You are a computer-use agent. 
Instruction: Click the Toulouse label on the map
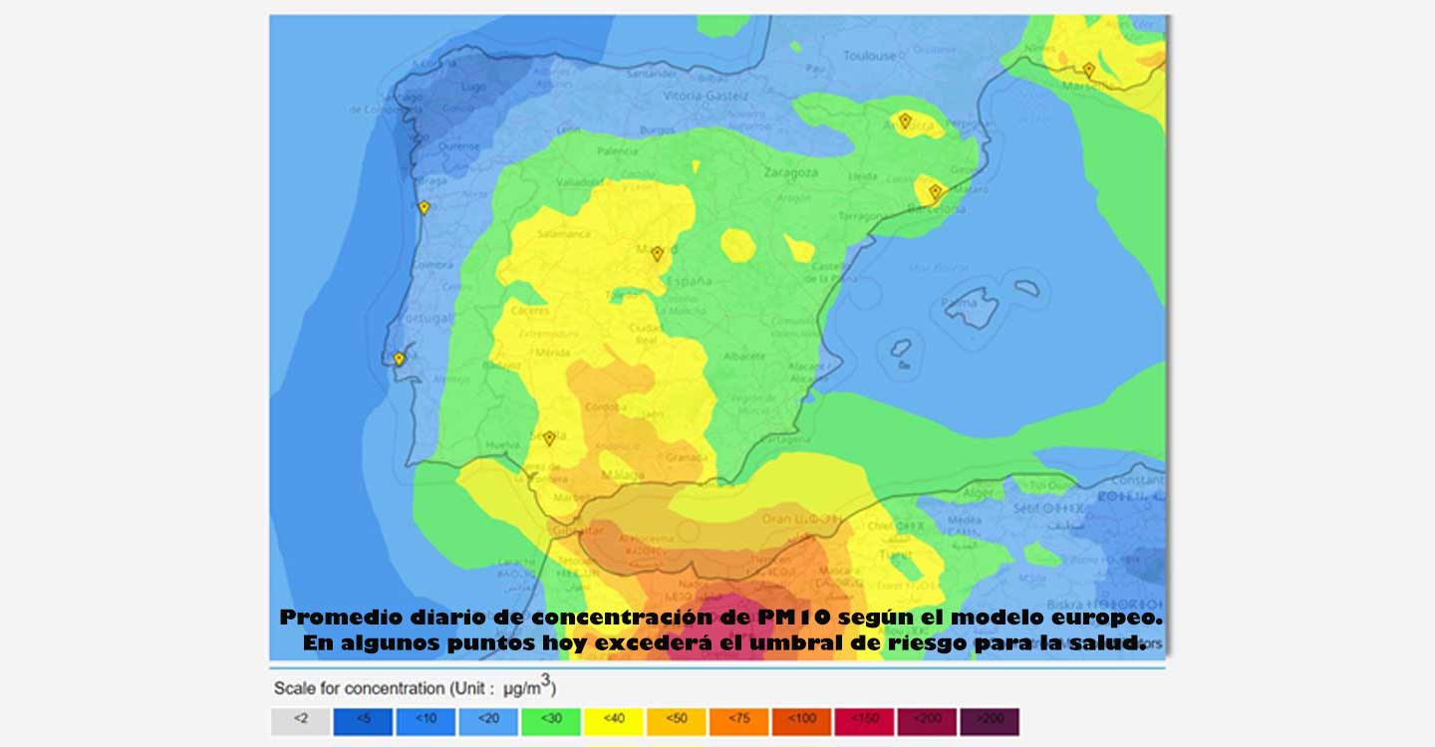coord(870,56)
